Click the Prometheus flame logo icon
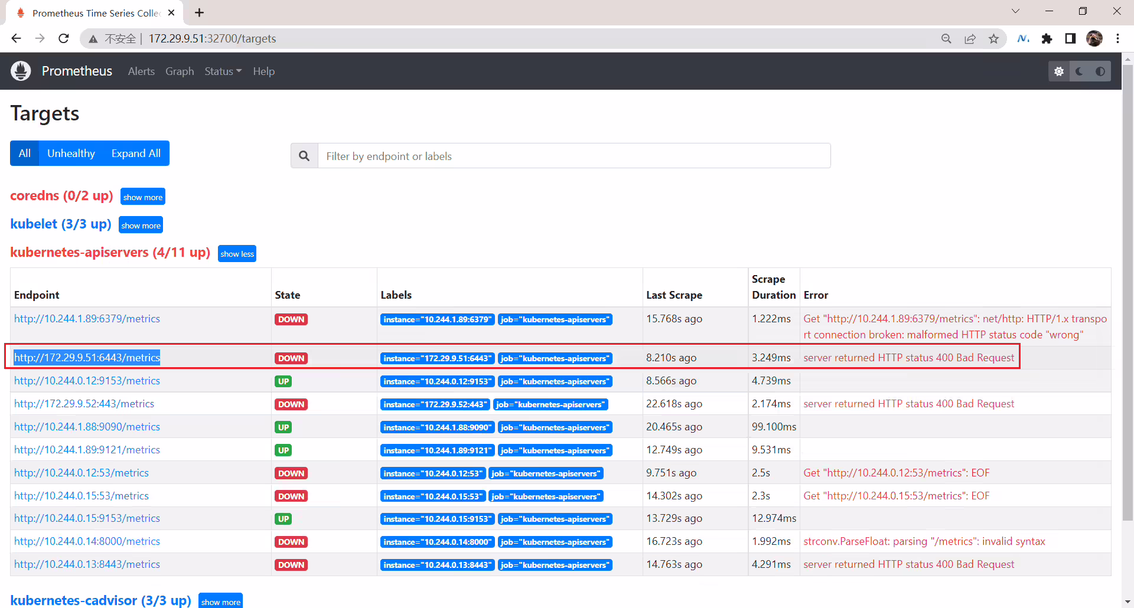The height and width of the screenshot is (608, 1134). [21, 71]
